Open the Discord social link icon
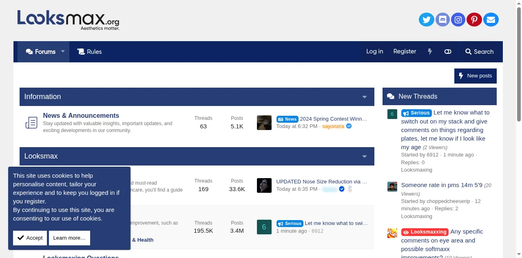This screenshot has height=258, width=522. 442,20
